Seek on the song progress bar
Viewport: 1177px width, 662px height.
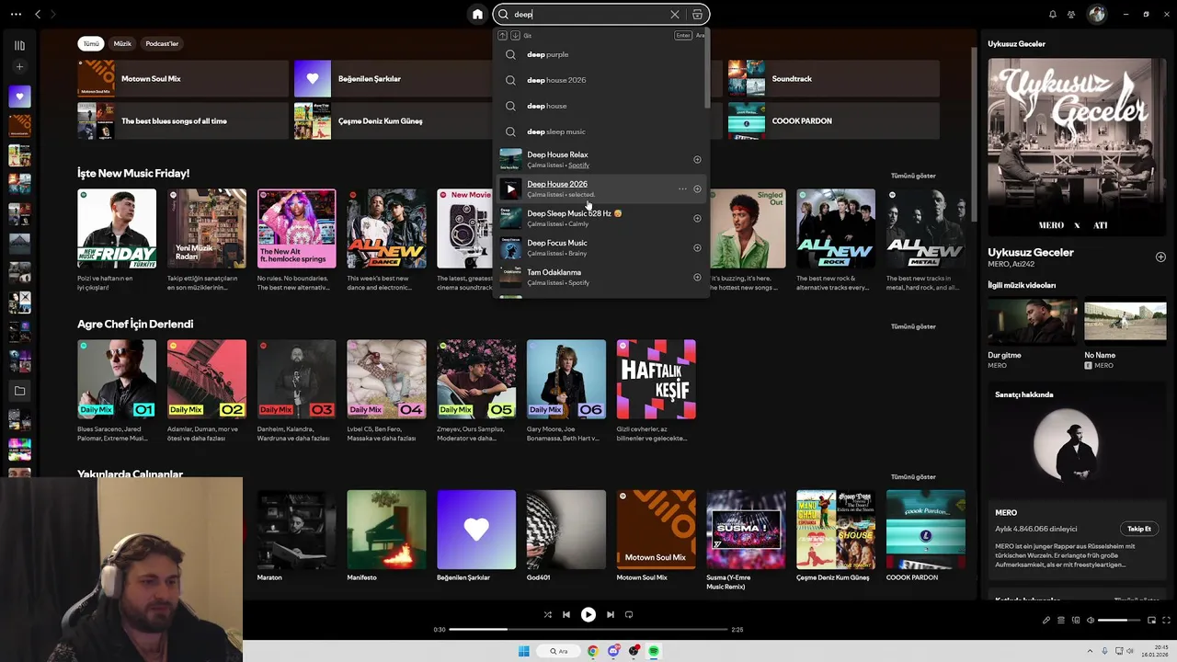click(588, 630)
